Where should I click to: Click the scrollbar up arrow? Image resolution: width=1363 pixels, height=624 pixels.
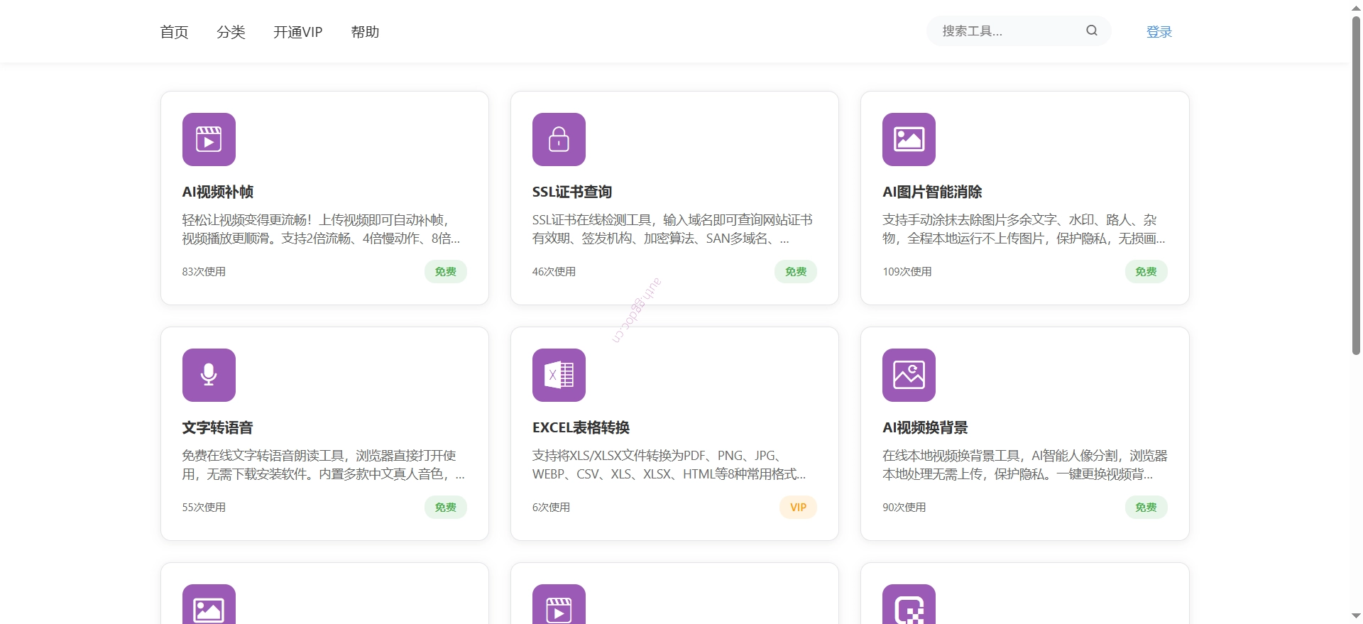pyautogui.click(x=1356, y=7)
